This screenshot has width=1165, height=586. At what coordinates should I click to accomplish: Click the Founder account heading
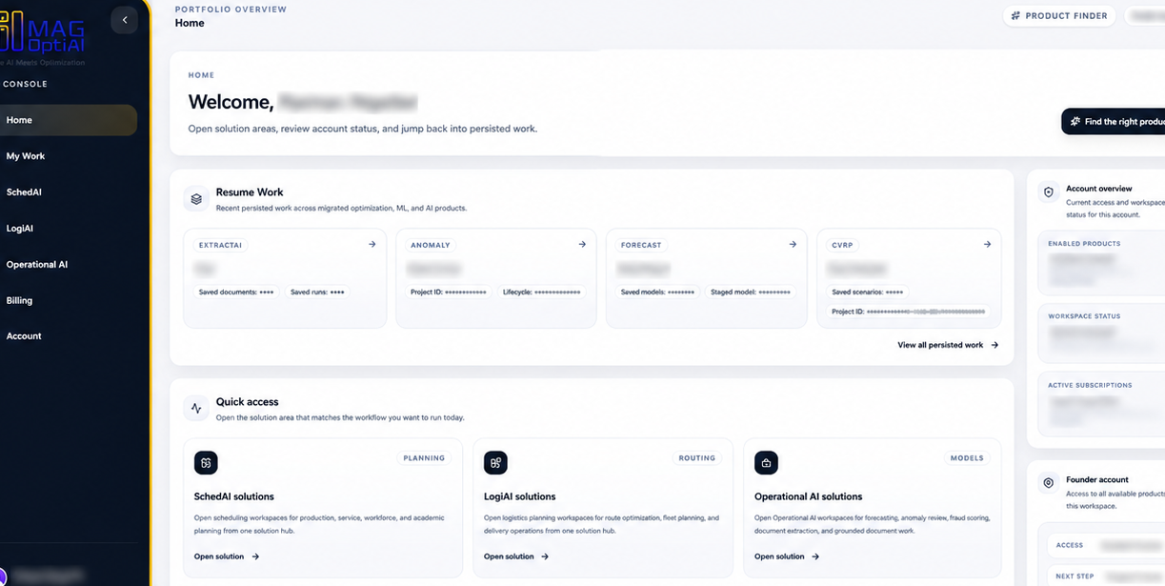[1097, 480]
